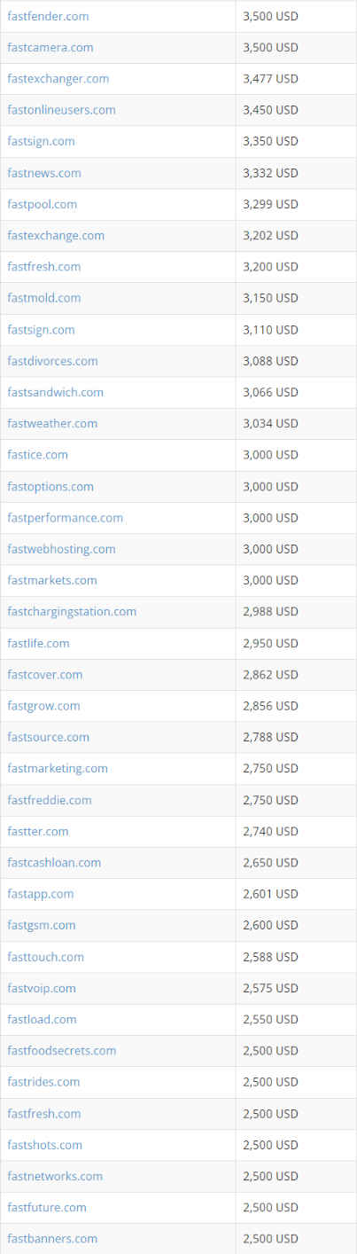
Task: Open the fastmarketing.com link
Action: [58, 768]
